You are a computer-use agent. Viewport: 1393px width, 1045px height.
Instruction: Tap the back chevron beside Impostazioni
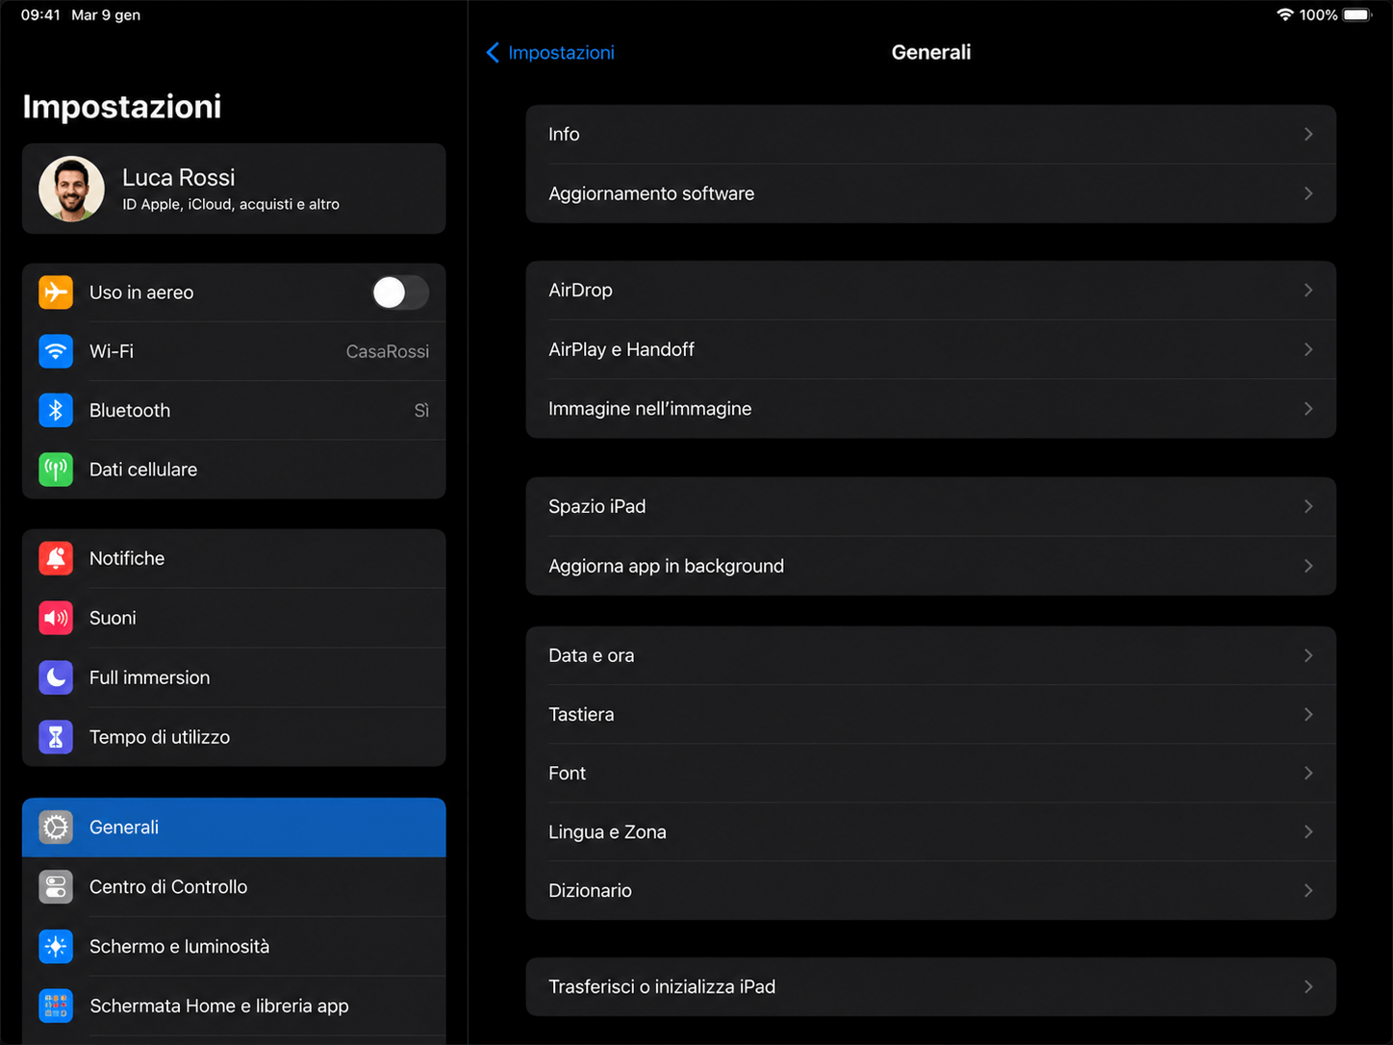point(493,53)
